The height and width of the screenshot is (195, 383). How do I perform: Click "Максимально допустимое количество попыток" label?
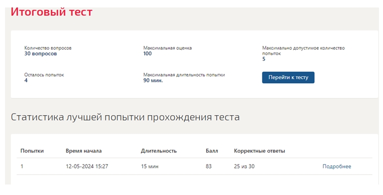(303, 51)
